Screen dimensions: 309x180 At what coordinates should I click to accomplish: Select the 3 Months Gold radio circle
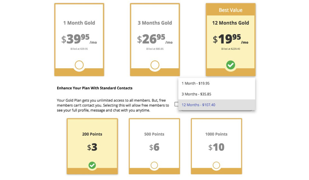pos(155,65)
